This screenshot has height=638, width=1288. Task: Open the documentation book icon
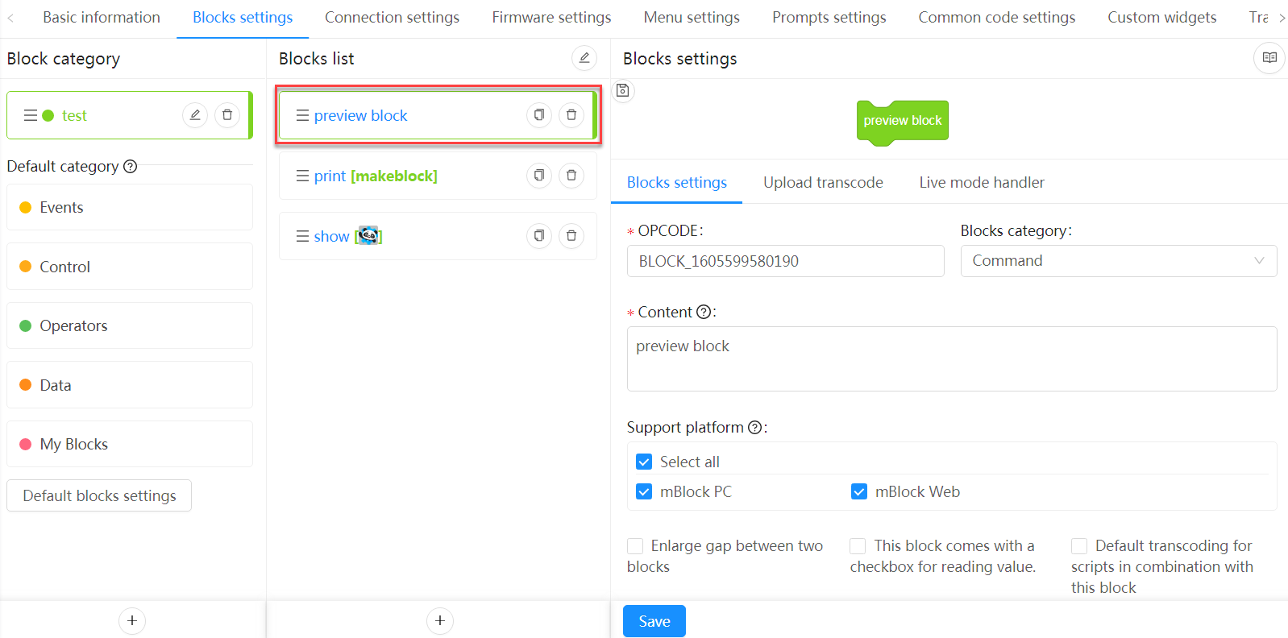click(x=1269, y=58)
